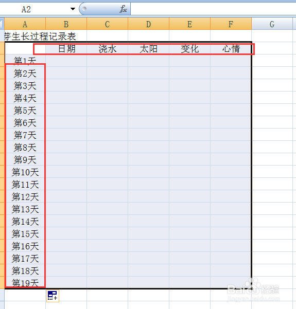Select the cell 第3天
The image size is (296, 309).
click(x=25, y=85)
